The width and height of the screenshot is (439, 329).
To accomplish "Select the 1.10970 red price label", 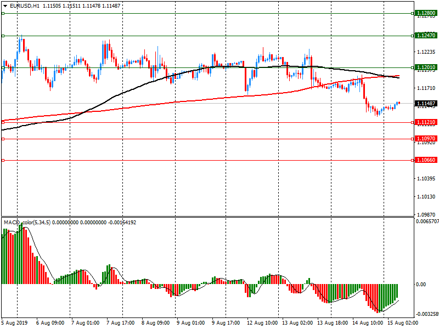I will click(426, 139).
